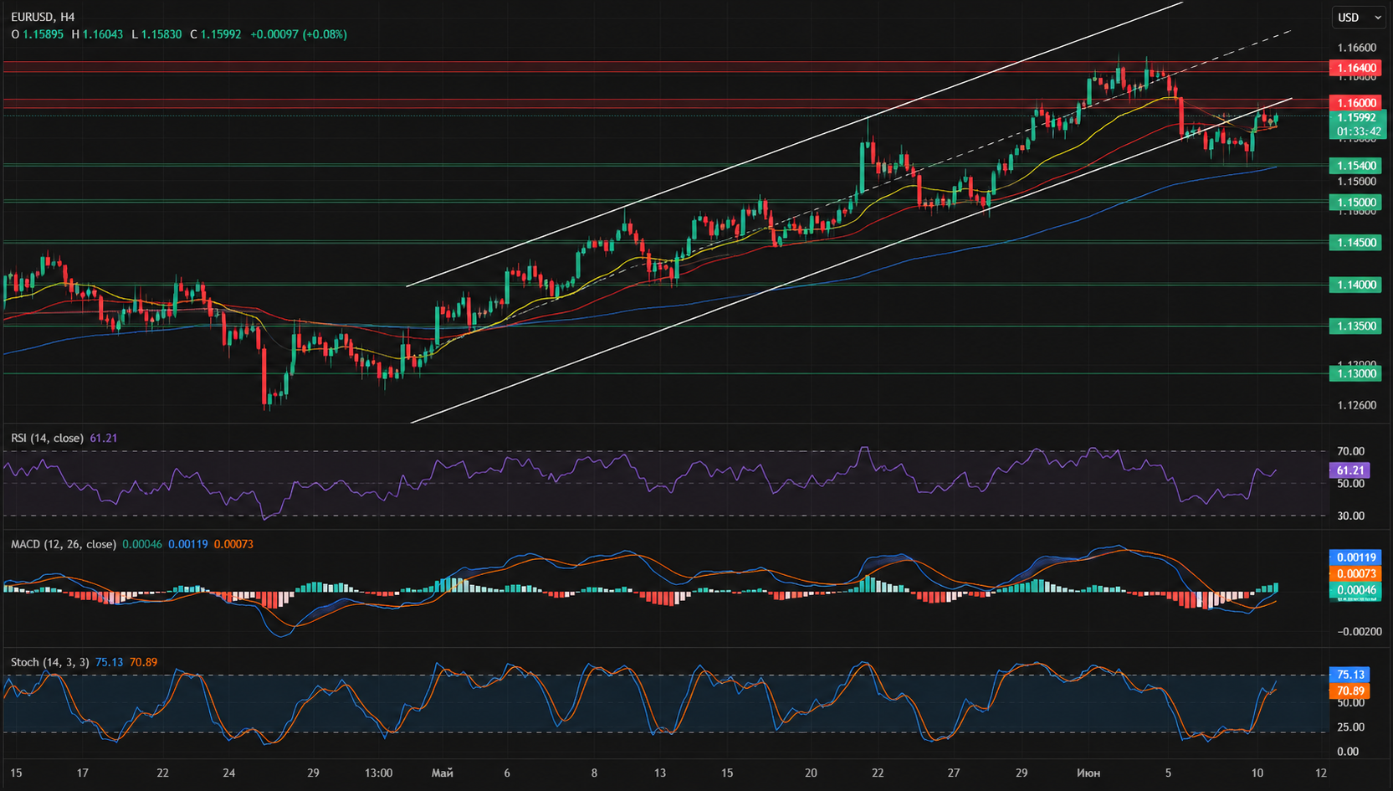Viewport: 1393px width, 791px height.
Task: Click the RSI 70.00 level label
Action: (x=1350, y=451)
